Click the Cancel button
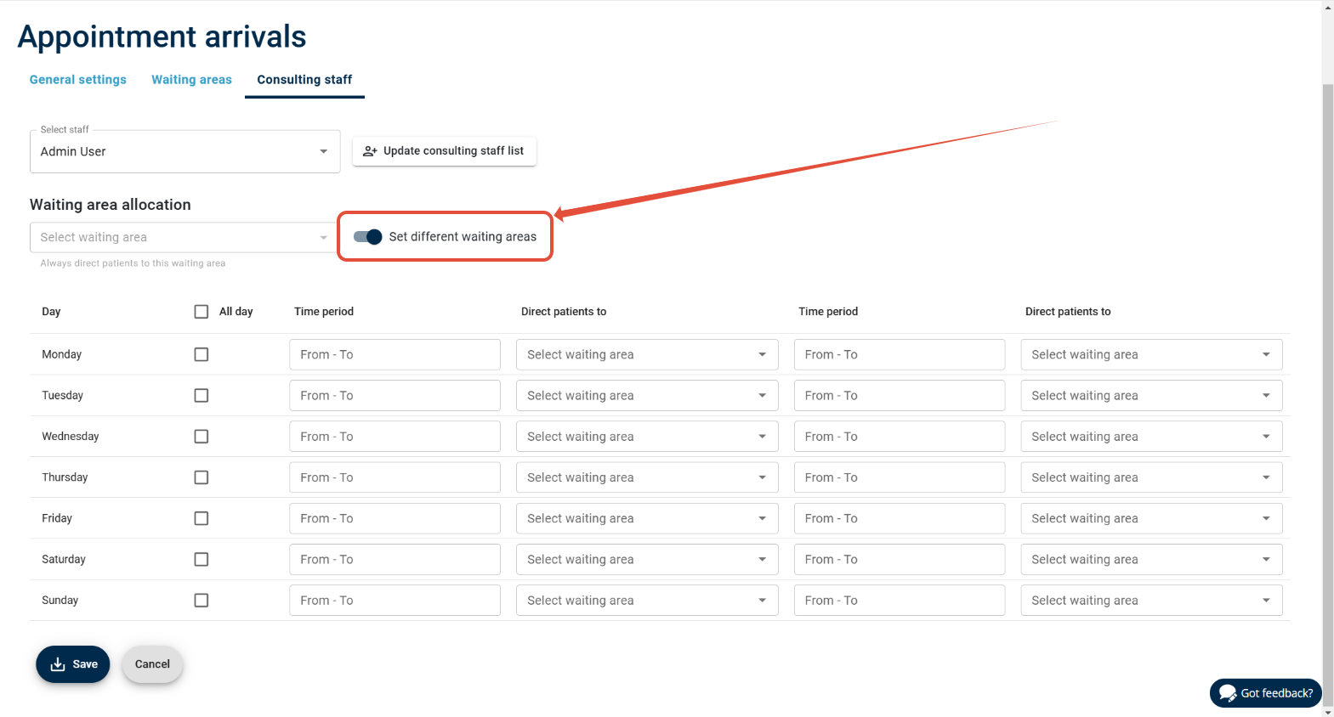 pyautogui.click(x=152, y=664)
